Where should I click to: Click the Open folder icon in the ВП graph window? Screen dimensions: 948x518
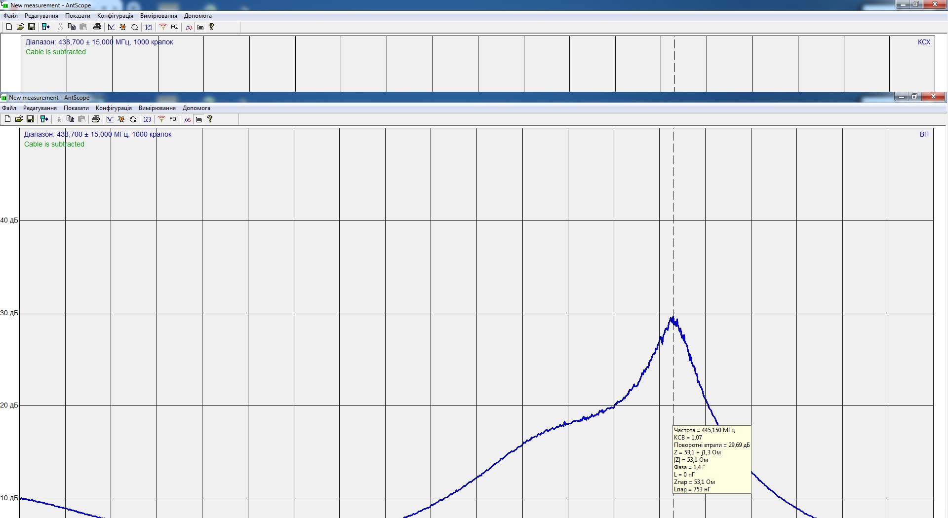(x=19, y=119)
